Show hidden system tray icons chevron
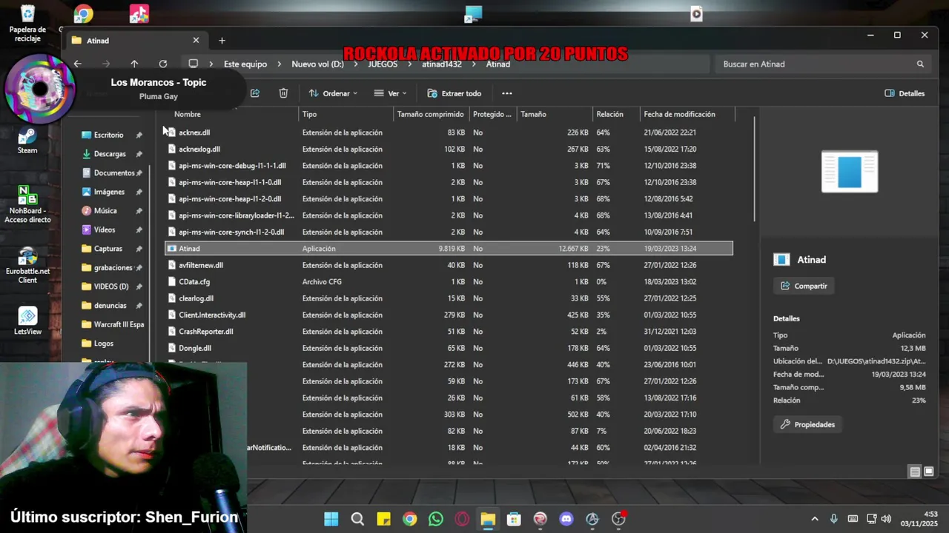Screen dimensions: 949x533 815,519
